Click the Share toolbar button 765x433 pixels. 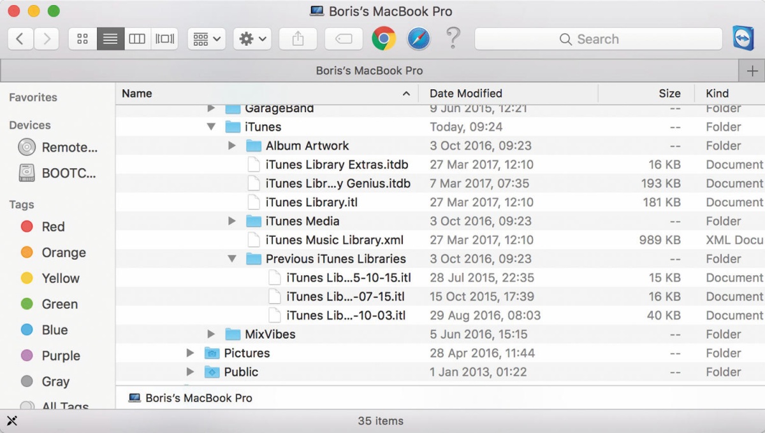298,39
